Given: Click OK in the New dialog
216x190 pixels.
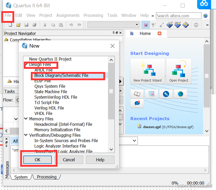Looking at the screenshot, I should pos(38,160).
